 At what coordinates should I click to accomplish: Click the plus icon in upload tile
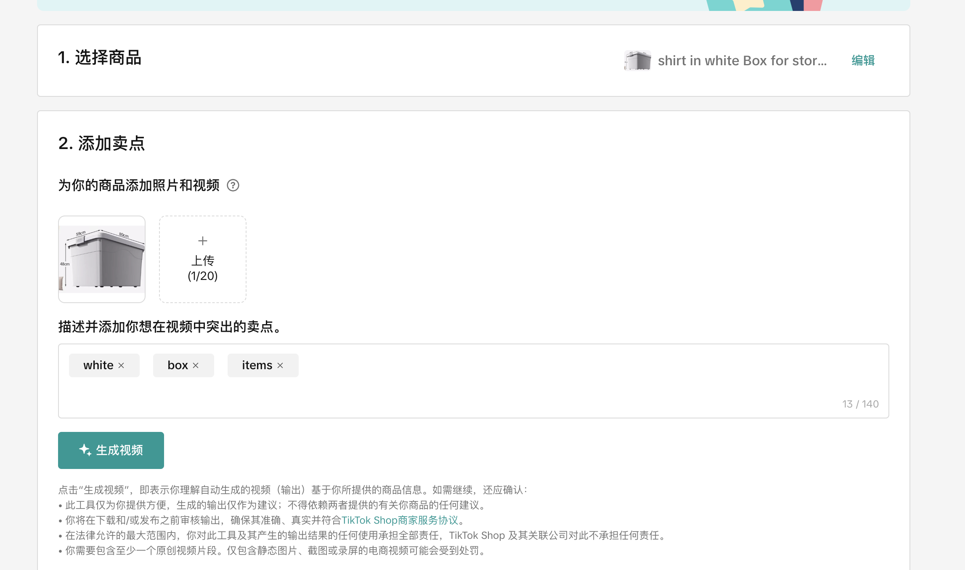click(x=203, y=241)
